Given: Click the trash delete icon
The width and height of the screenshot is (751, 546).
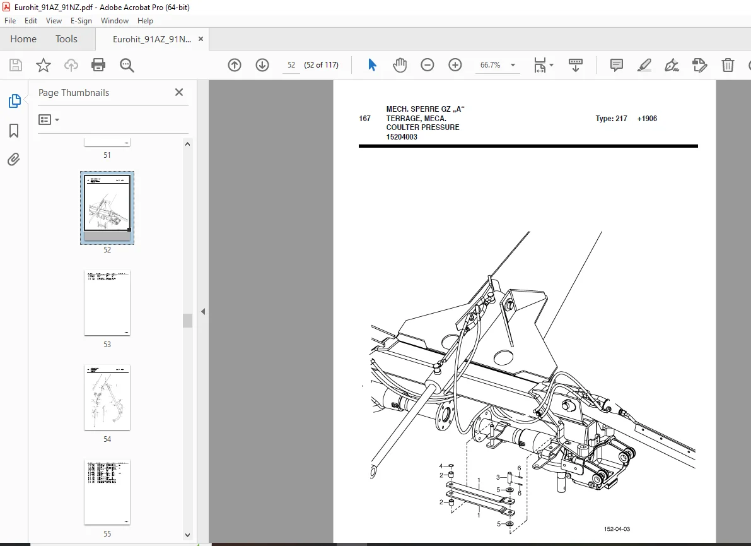Looking at the screenshot, I should point(728,65).
